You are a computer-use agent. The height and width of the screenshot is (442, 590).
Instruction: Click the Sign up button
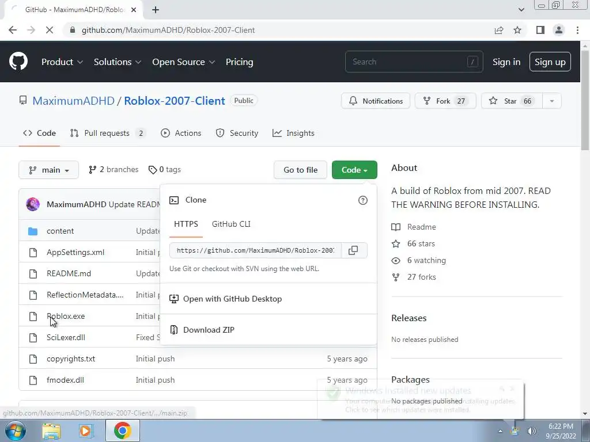click(550, 62)
